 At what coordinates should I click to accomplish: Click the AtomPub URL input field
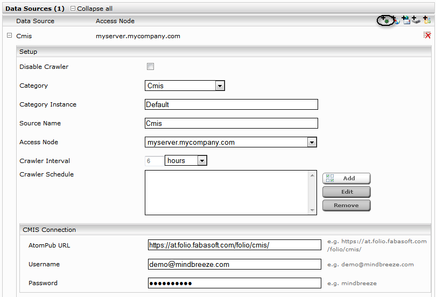pyautogui.click(x=234, y=245)
